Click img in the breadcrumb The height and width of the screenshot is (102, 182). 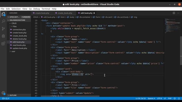coord(135,17)
